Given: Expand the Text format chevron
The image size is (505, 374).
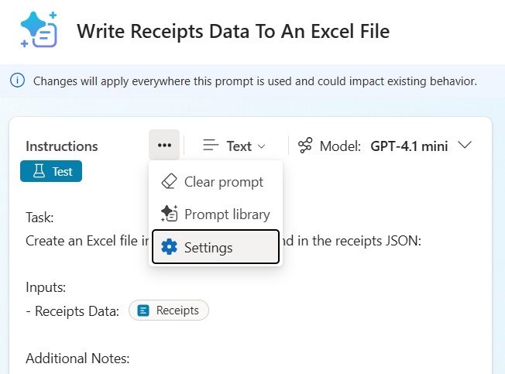Looking at the screenshot, I should click(x=261, y=146).
